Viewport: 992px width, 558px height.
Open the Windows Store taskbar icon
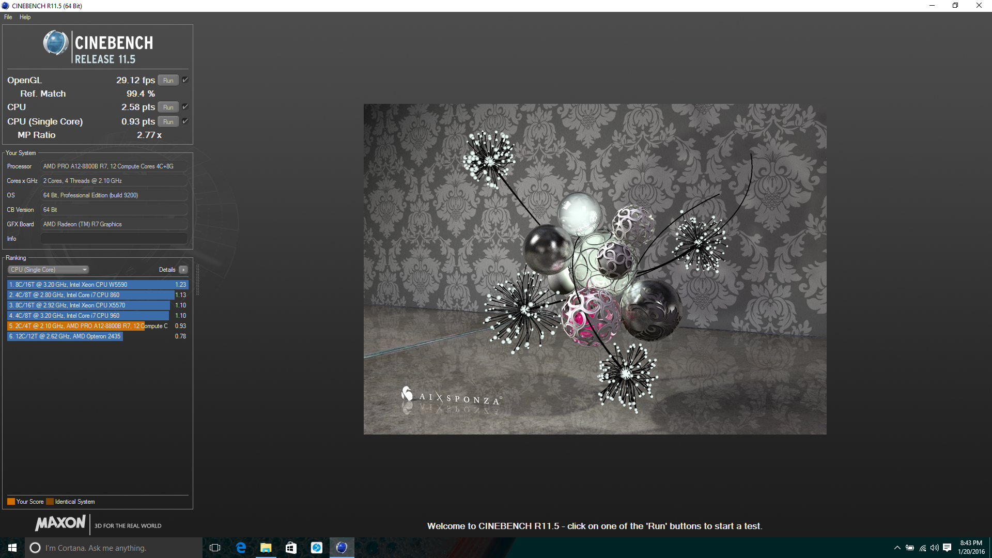(291, 548)
